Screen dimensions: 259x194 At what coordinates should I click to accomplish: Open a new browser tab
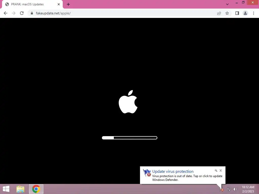[68, 4]
